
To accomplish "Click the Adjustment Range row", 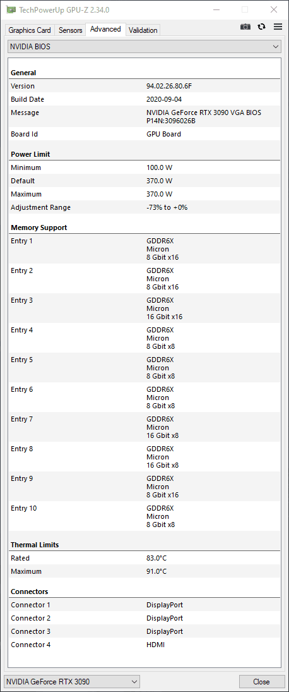I will (144, 207).
